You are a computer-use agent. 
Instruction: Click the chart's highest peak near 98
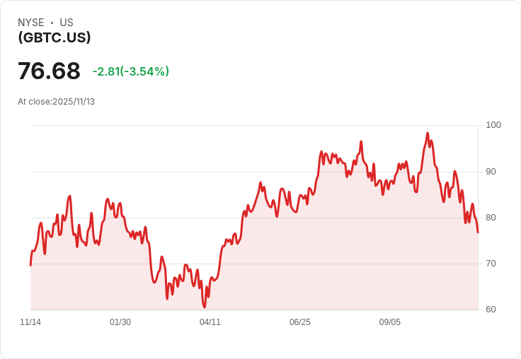428,133
